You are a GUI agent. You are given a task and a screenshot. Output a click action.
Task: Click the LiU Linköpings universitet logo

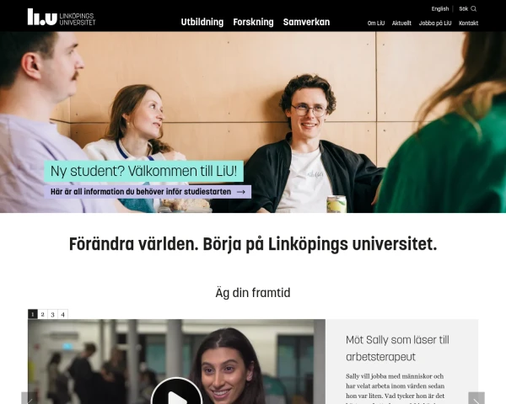pos(62,17)
